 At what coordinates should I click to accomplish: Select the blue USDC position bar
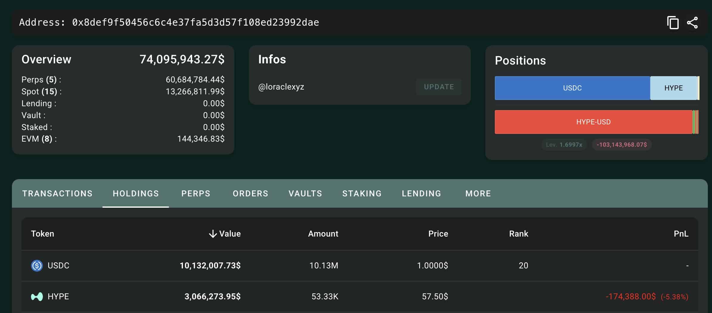[x=572, y=88]
